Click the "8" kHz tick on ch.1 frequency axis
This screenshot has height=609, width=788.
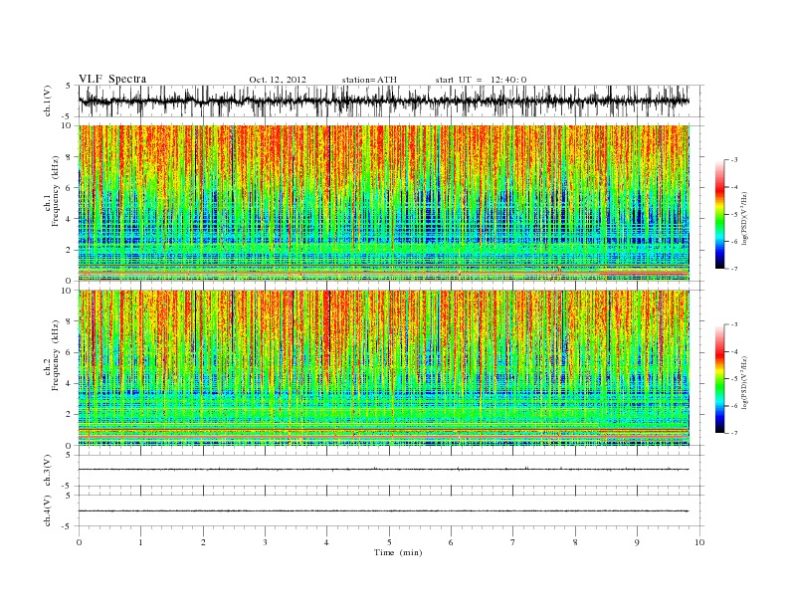pos(69,157)
